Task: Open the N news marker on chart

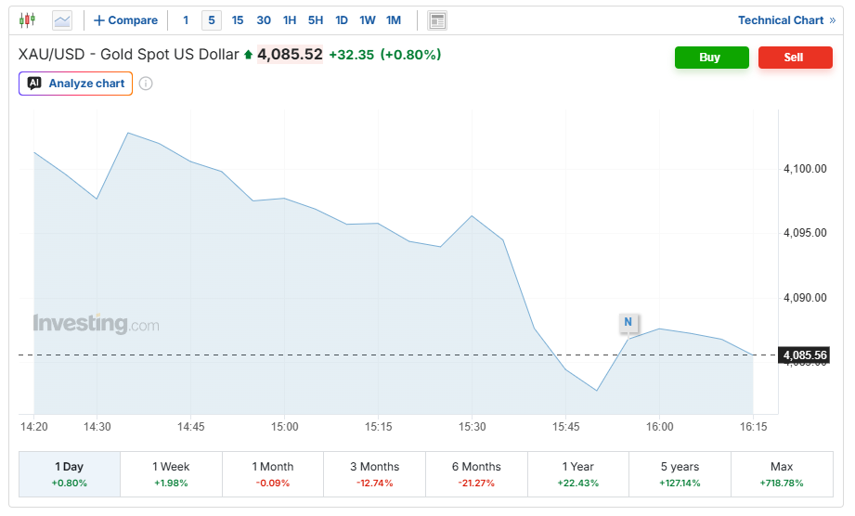Action: [628, 322]
